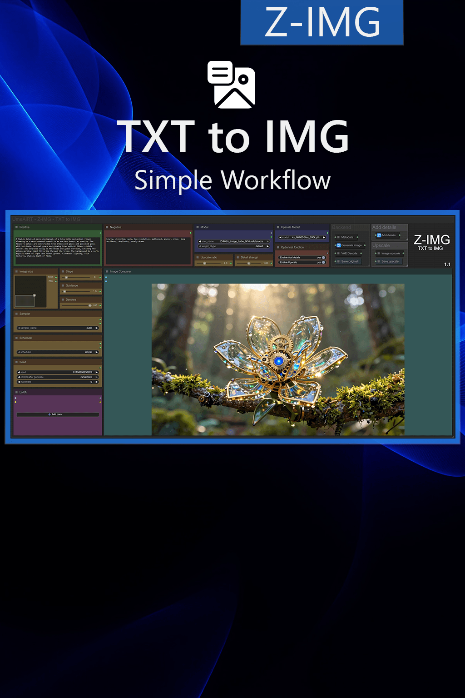465x698 pixels.
Task: Collapse the Negative node using its header square
Action: (107, 227)
